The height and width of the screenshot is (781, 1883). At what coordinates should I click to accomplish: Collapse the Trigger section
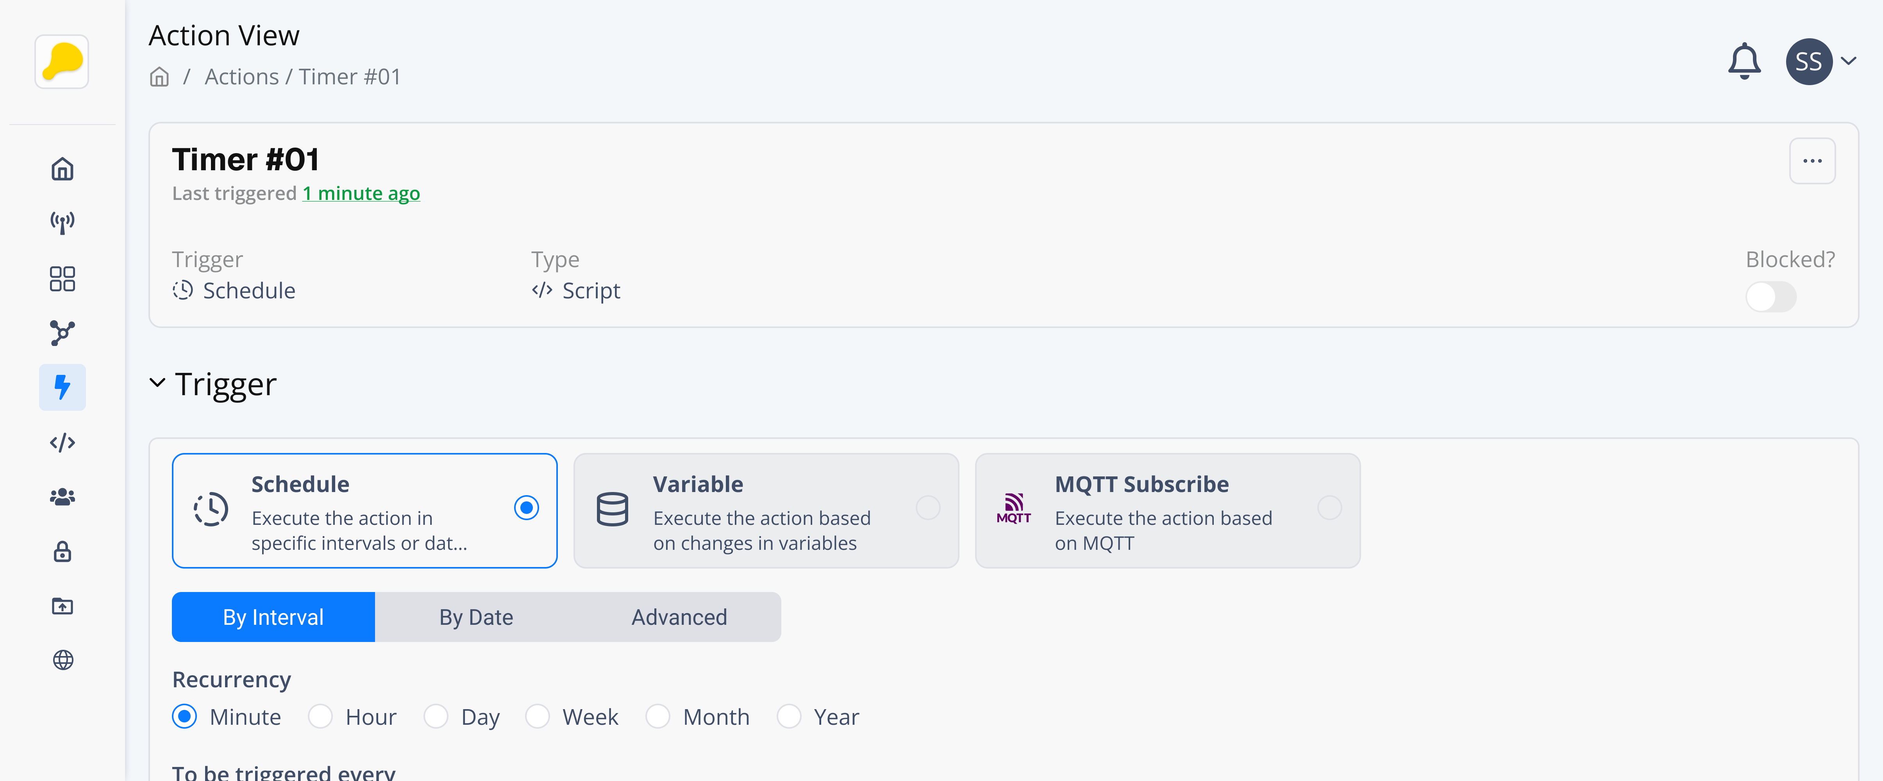157,383
